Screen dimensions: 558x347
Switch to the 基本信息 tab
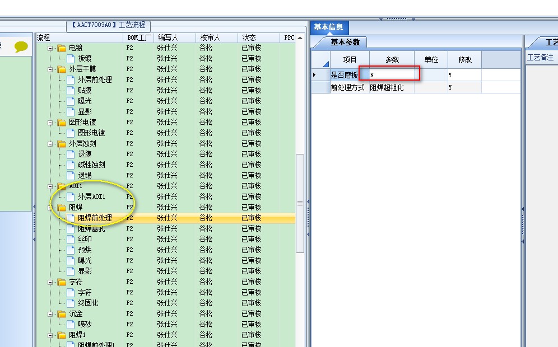coord(329,27)
